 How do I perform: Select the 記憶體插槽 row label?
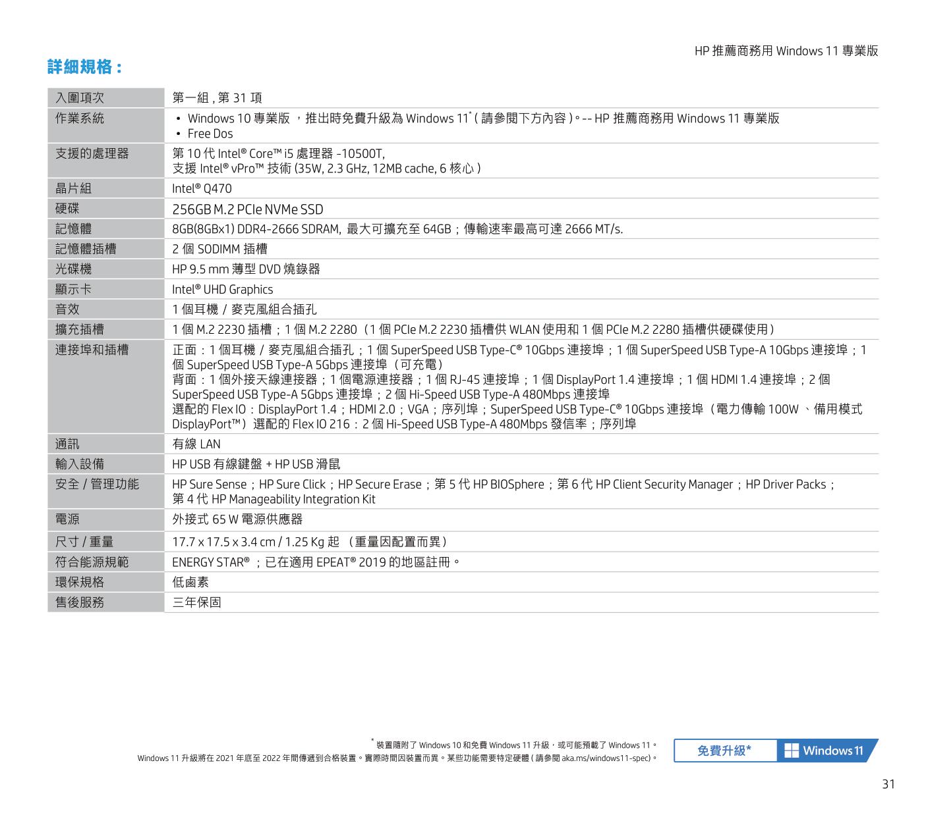[x=86, y=249]
